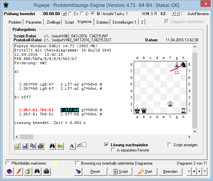Copy result text with the copy icon
The image size is (213, 181).
coord(33,146)
